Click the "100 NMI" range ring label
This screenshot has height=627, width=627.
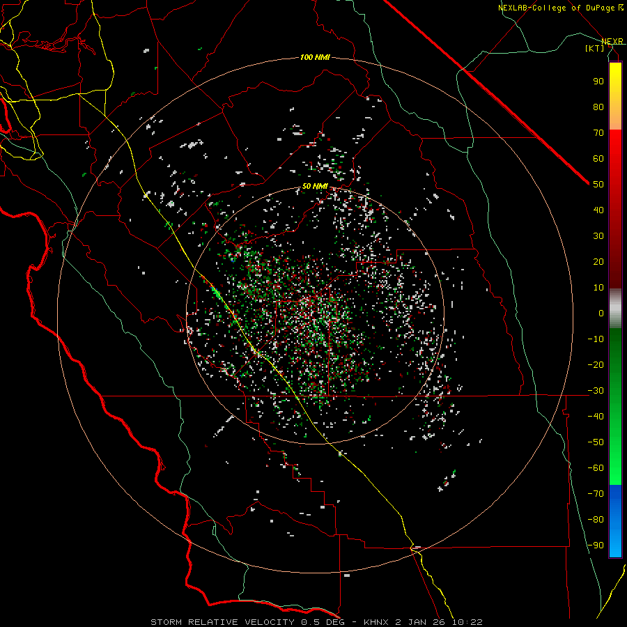click(x=315, y=58)
